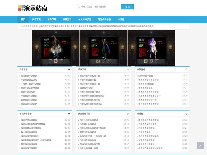Open article 传奇仙剑版手游官网下载地址
The width and height of the screenshot is (207, 155).
click(93, 128)
